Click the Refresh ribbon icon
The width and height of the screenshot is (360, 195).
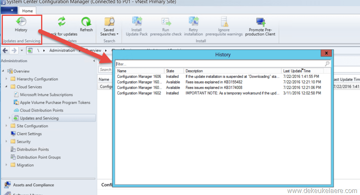click(86, 22)
